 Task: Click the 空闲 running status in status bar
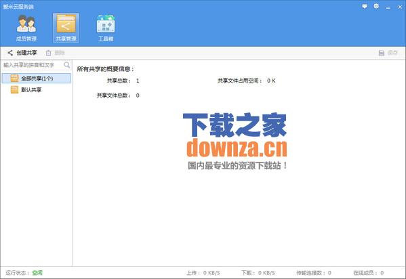click(37, 273)
